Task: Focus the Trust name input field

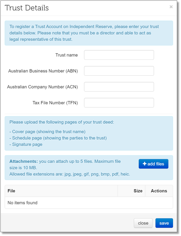Action: coord(119,55)
